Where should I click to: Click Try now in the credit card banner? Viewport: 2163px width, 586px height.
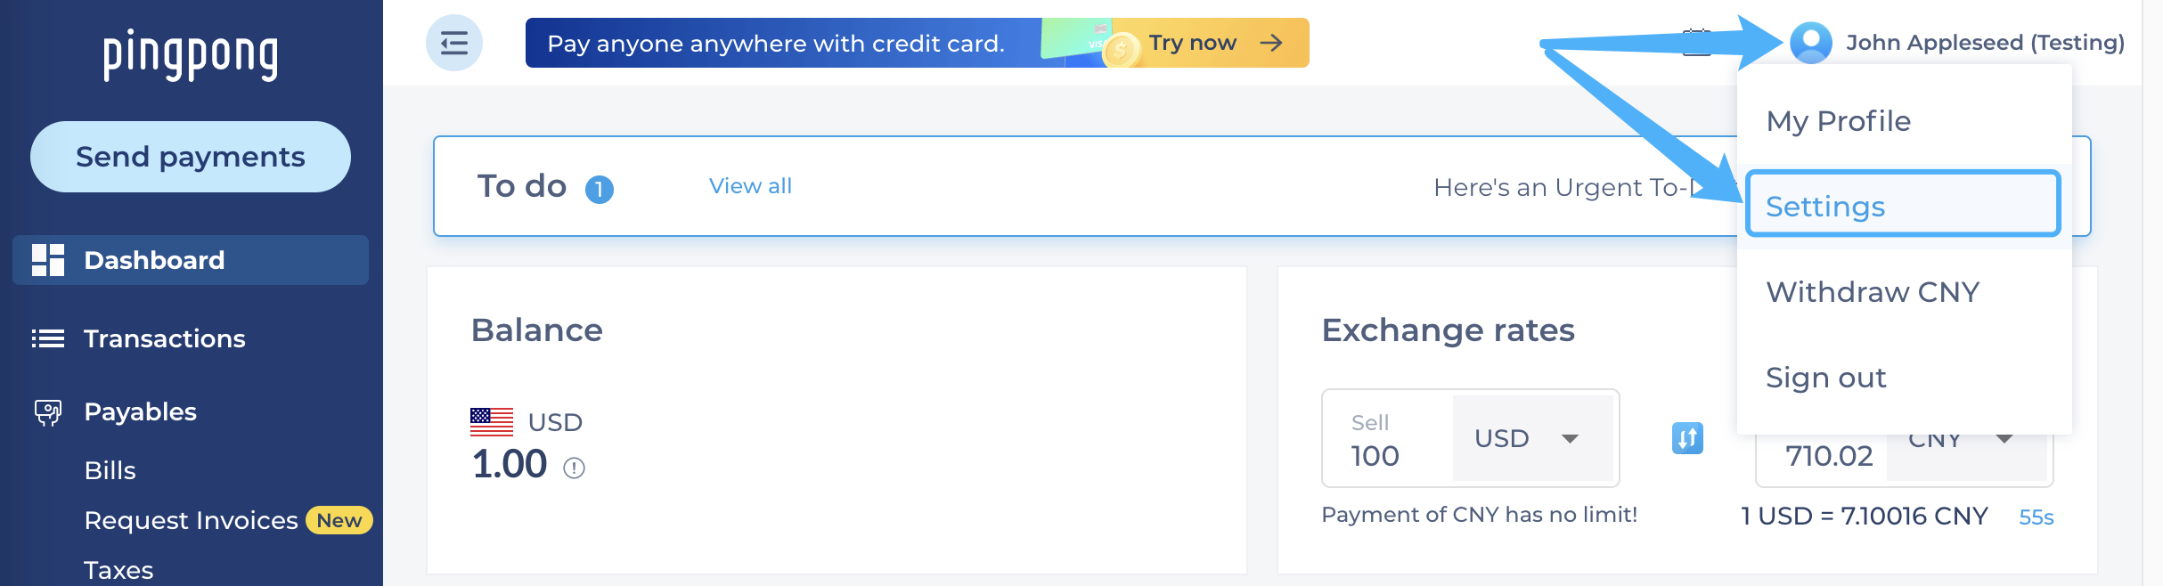(x=1193, y=42)
